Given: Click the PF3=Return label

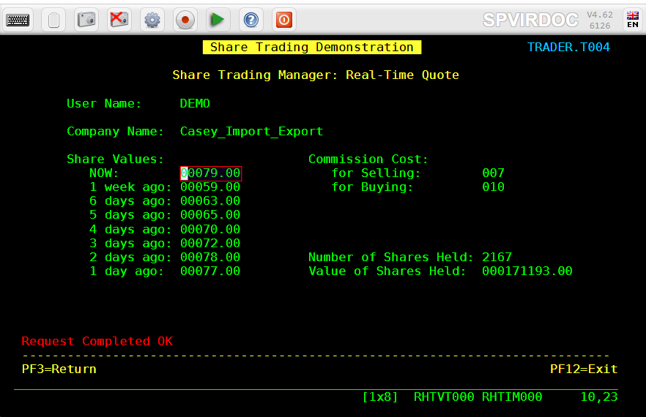Looking at the screenshot, I should point(59,369).
